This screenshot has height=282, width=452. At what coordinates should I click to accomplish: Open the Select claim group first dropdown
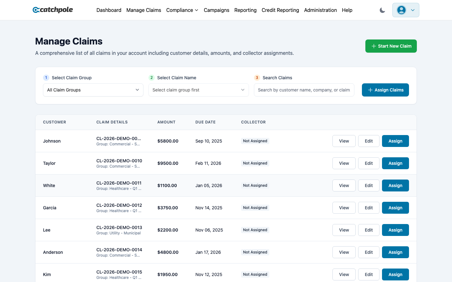click(x=198, y=90)
